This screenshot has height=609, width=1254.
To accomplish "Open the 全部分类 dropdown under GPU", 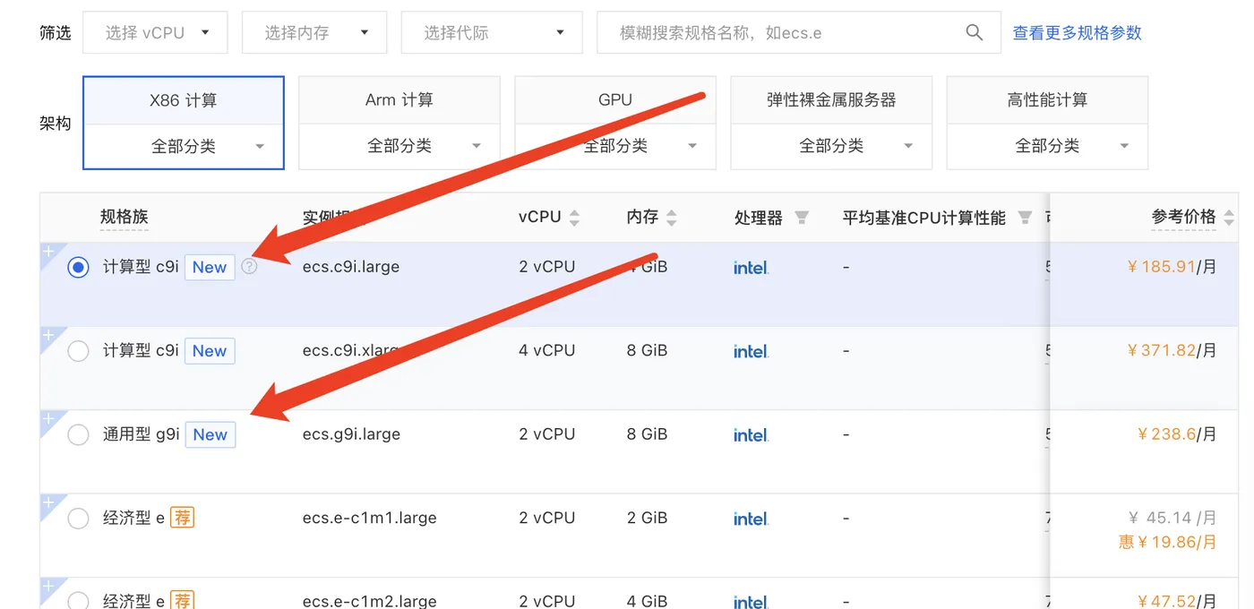I will click(614, 145).
